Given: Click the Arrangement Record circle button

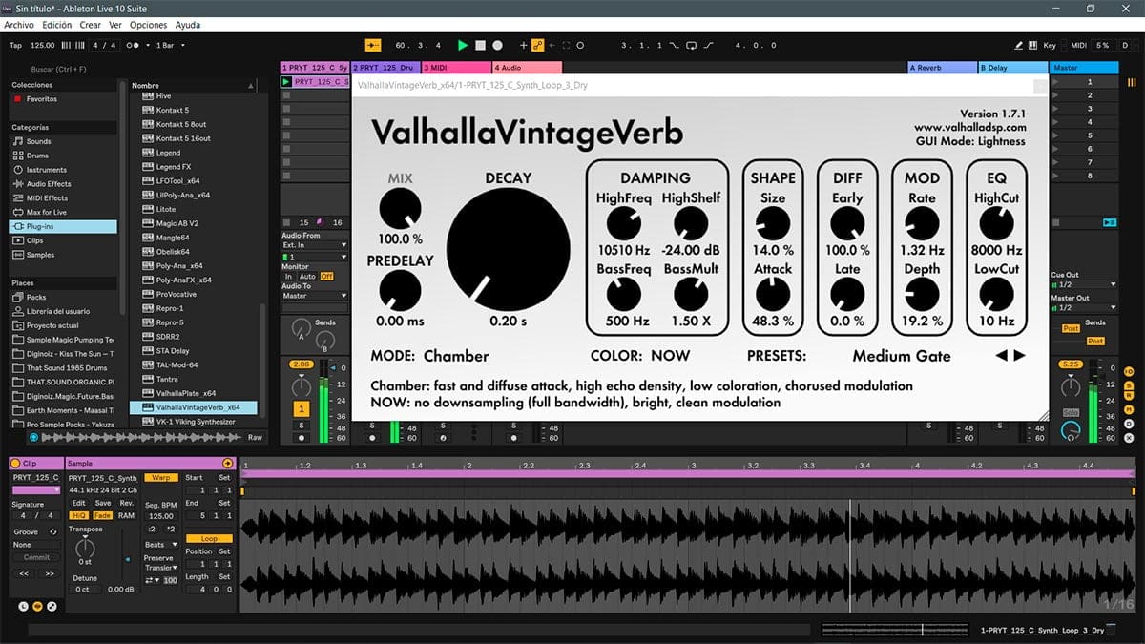Looking at the screenshot, I should [x=498, y=45].
